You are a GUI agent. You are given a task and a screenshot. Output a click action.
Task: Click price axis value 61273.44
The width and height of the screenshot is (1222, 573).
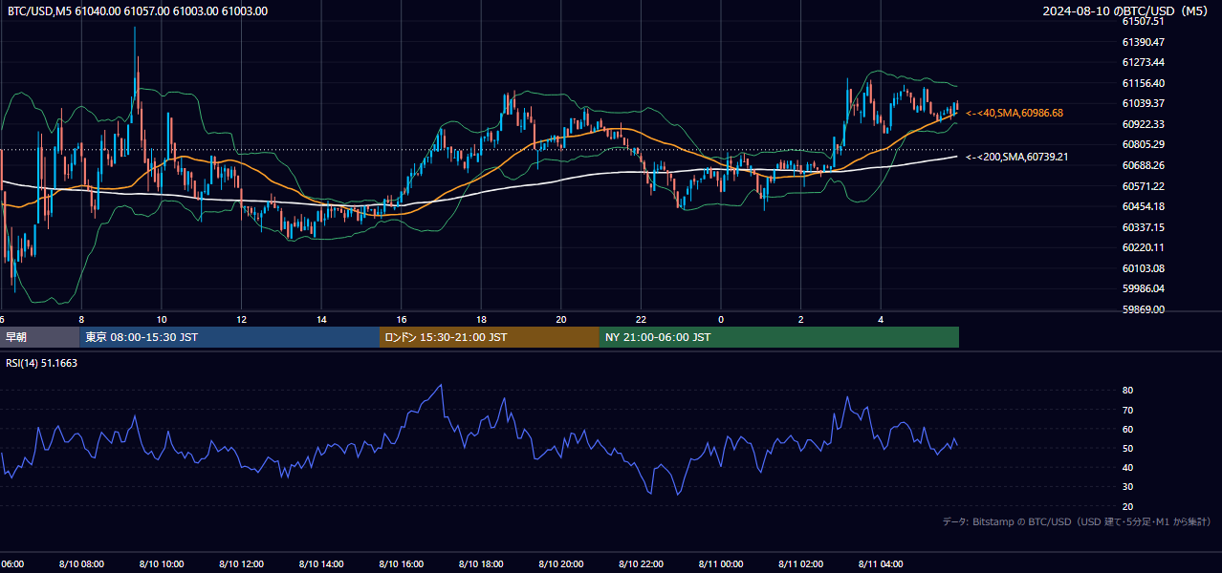click(1142, 62)
